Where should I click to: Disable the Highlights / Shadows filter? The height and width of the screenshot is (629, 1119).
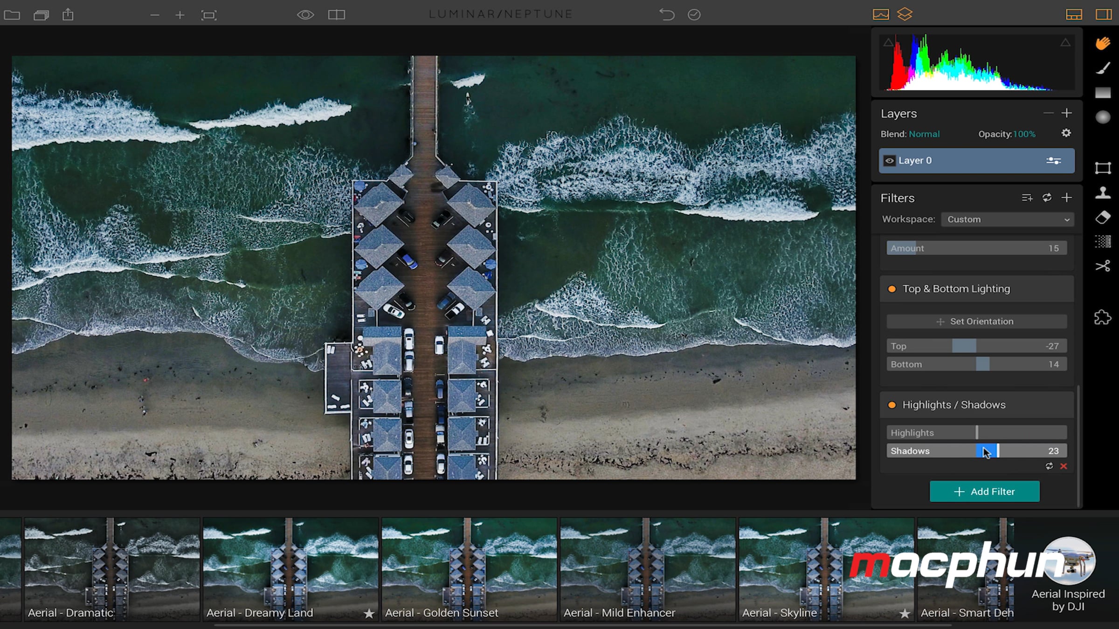click(891, 405)
